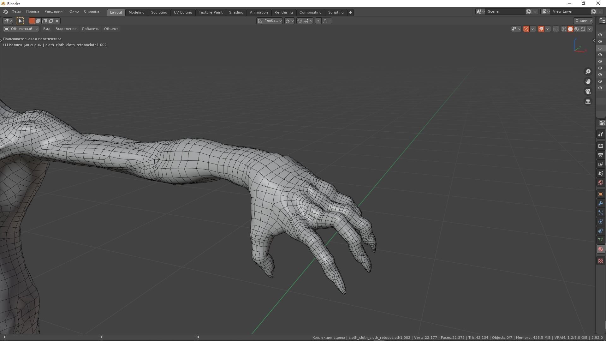Screen dimensions: 606x341
Task: Toggle X-ray display in viewport header
Action: coord(556,29)
